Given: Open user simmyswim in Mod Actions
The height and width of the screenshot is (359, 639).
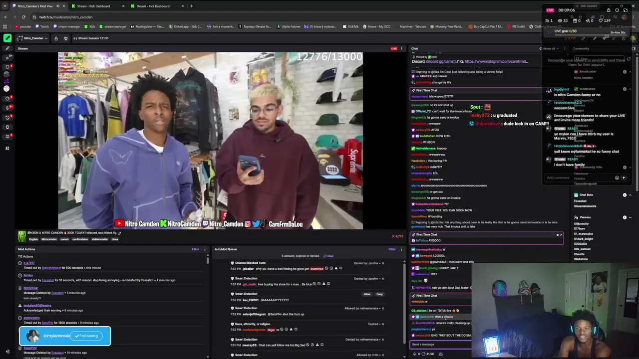Looking at the screenshot, I should (x=31, y=318).
